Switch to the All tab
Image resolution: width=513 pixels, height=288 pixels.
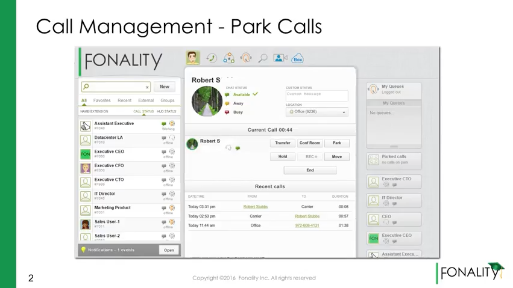[x=84, y=100]
